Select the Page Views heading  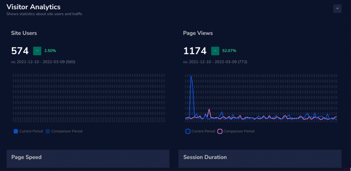(198, 33)
